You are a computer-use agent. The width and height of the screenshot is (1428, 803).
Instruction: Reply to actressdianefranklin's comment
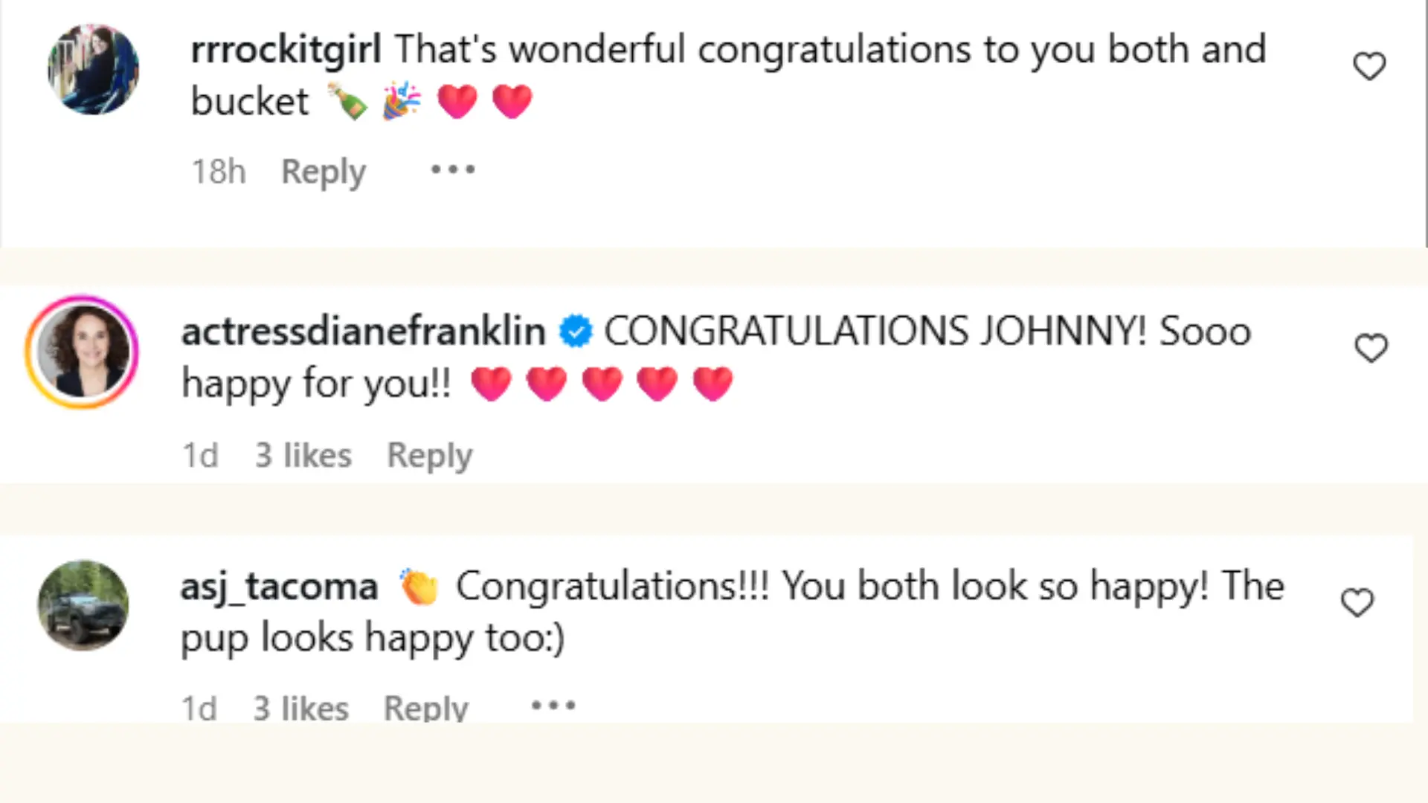[x=430, y=454]
